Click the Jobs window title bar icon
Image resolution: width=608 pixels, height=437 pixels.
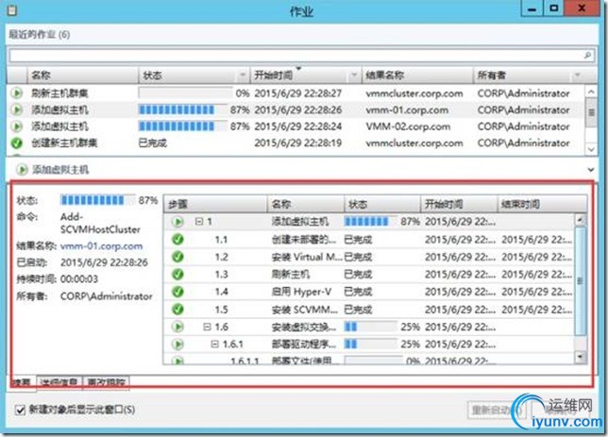coord(12,10)
